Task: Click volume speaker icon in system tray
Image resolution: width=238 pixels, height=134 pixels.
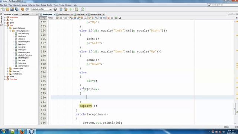Action: pos(223,132)
